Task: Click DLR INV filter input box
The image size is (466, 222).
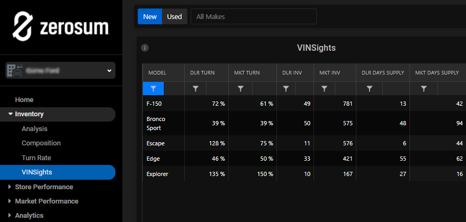Action: click(304, 88)
